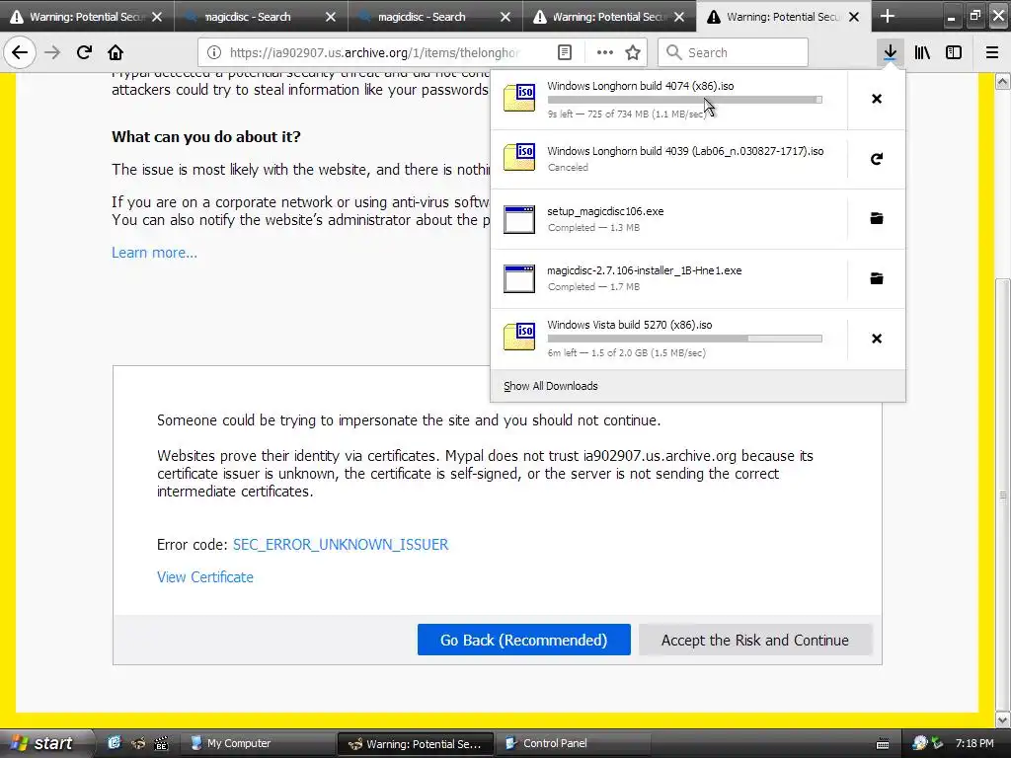Viewport: 1011px width, 758px height.
Task: Close the active Warning: Potential Security tab
Action: [854, 17]
